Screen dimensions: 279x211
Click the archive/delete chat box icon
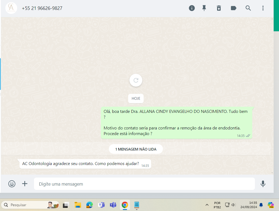click(x=219, y=8)
